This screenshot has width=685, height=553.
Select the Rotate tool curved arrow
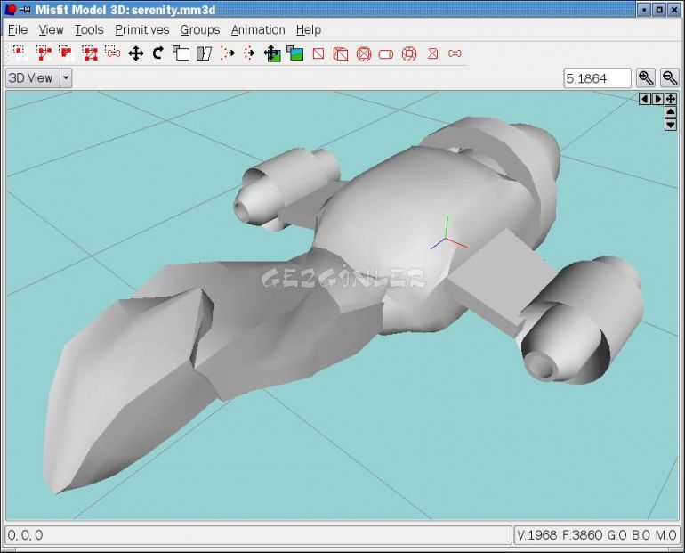coord(158,53)
